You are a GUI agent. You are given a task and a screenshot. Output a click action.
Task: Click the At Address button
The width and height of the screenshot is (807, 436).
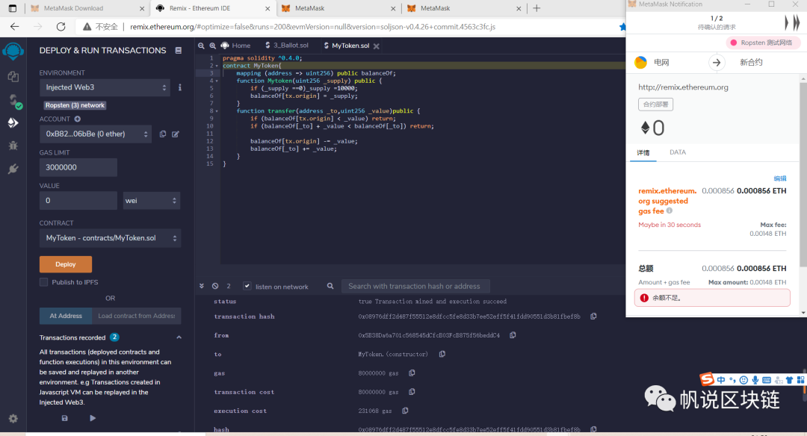66,316
